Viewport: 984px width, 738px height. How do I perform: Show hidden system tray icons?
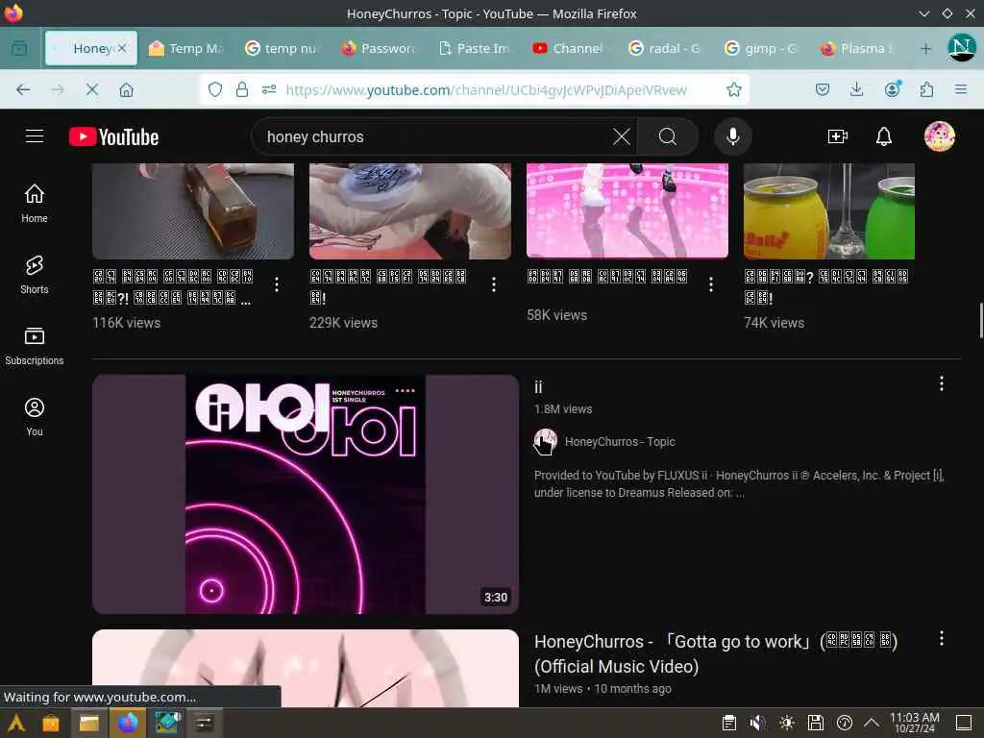point(872,723)
